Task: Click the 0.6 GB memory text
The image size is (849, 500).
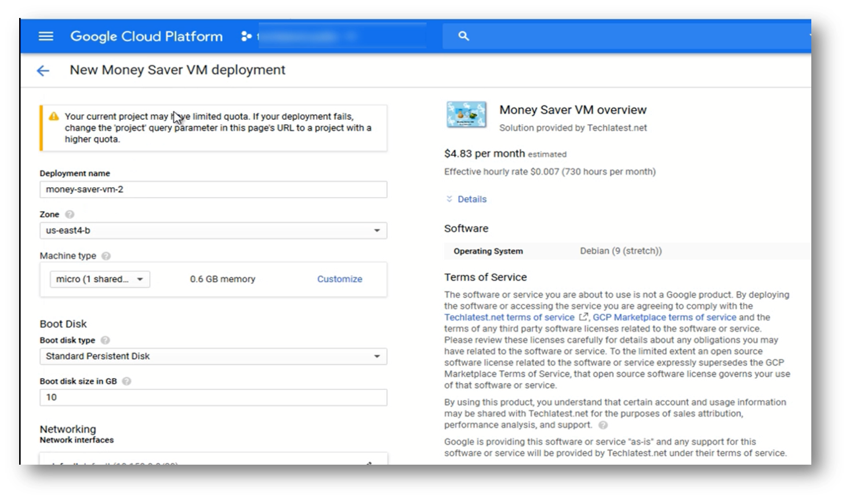Action: pyautogui.click(x=223, y=279)
